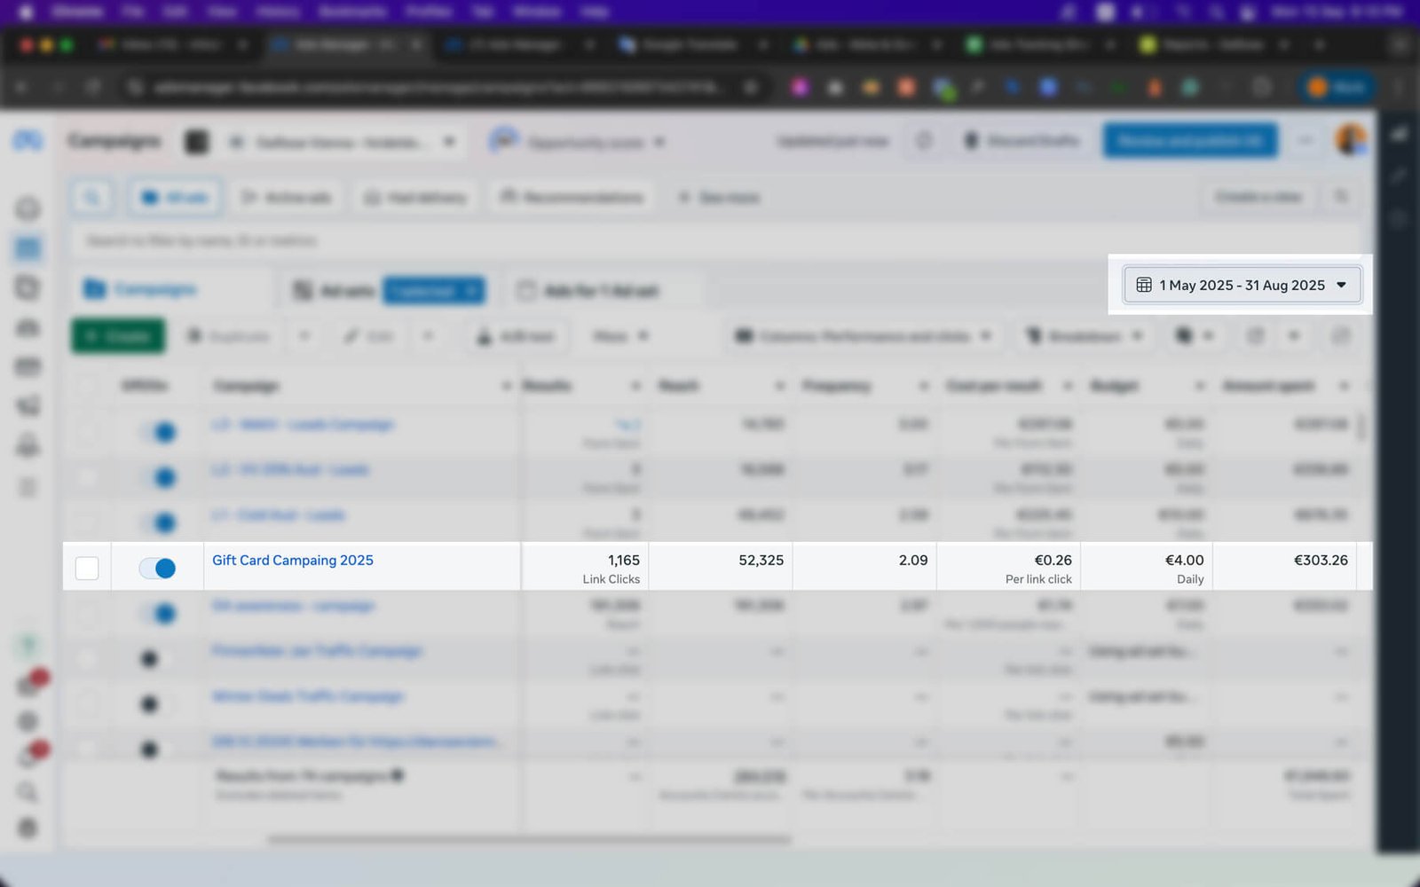Check the select-all checkbox in the table header

click(87, 386)
